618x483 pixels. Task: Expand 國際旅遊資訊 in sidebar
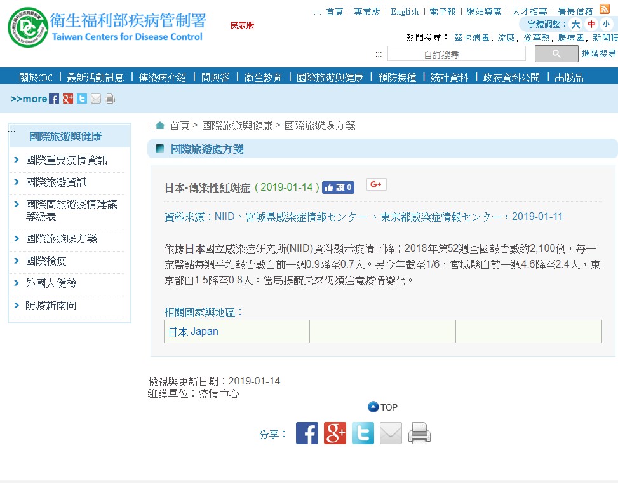(56, 182)
